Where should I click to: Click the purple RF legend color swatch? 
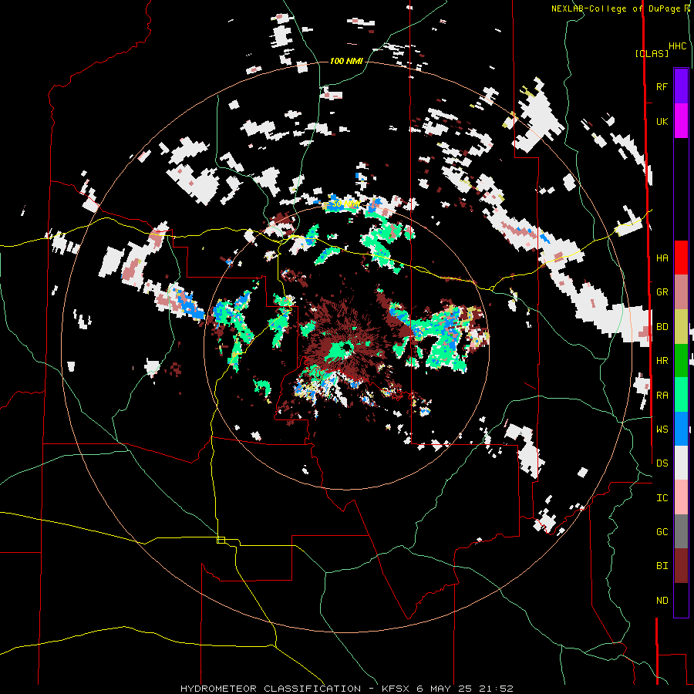pos(681,86)
